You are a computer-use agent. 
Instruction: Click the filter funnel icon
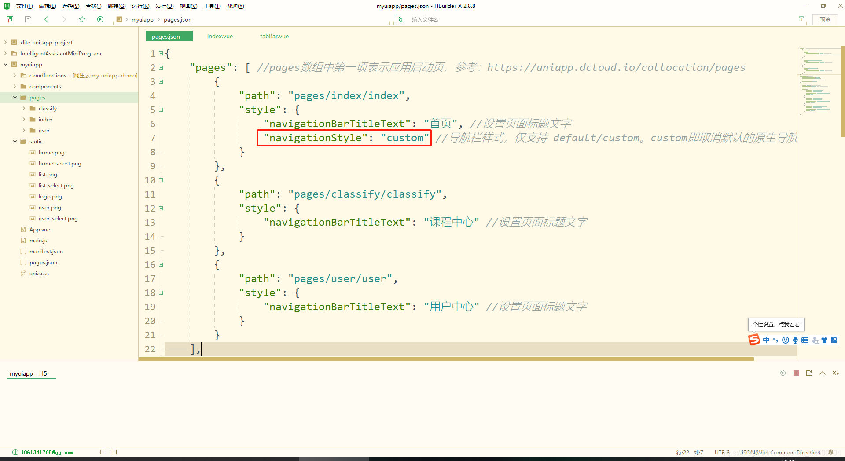click(x=801, y=19)
